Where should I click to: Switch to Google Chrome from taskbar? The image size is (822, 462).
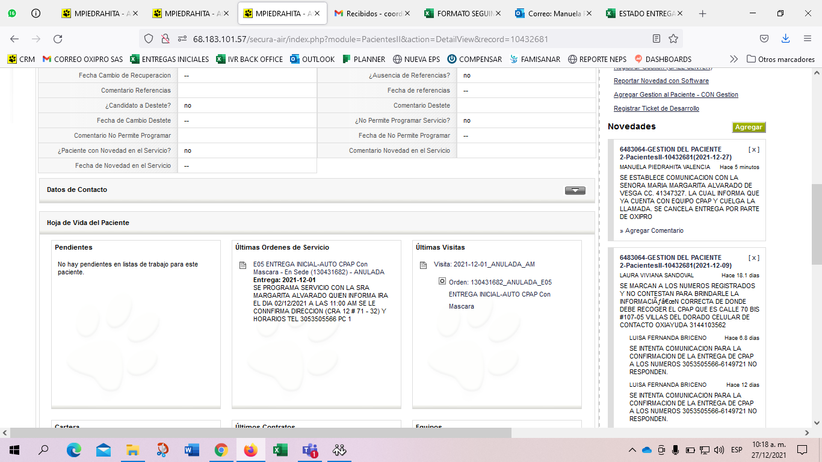221,449
